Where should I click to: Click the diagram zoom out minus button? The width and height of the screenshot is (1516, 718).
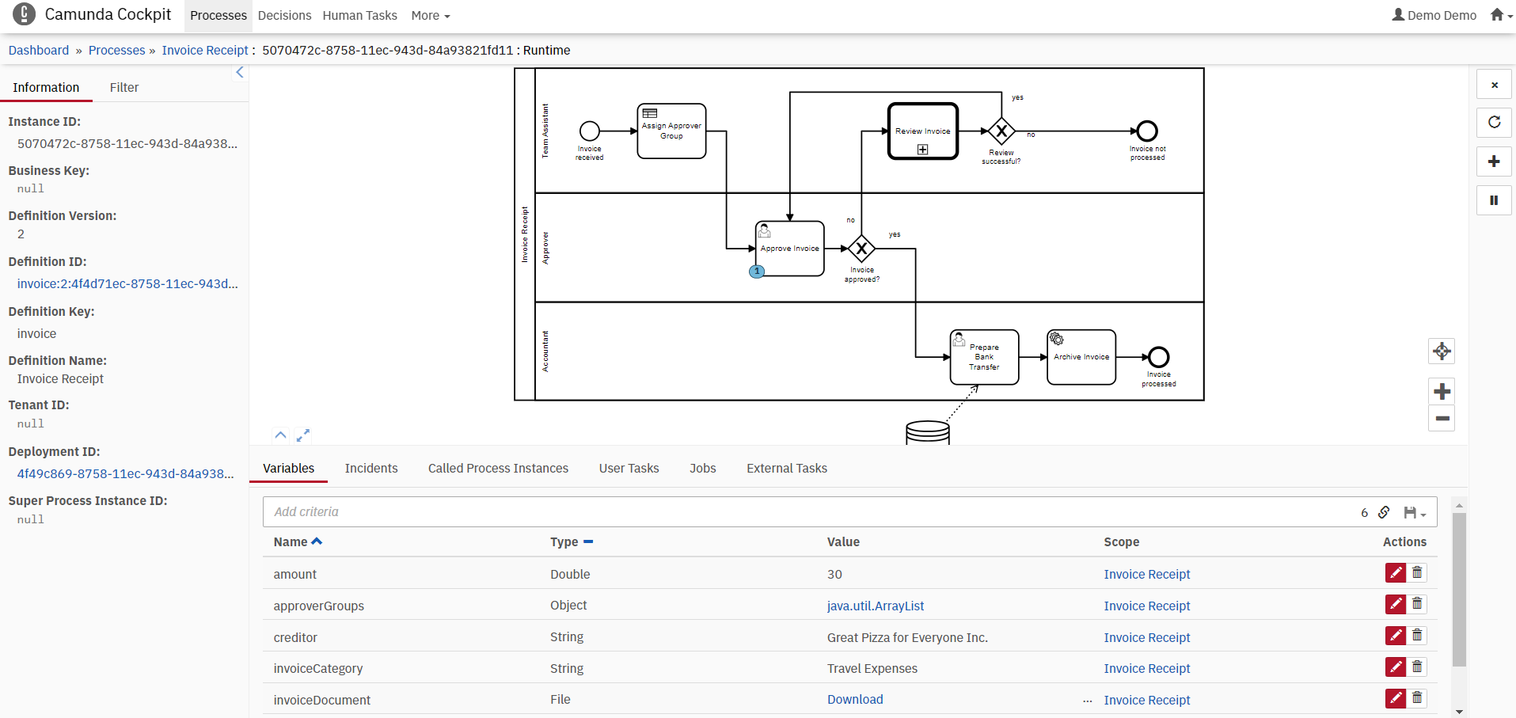click(x=1442, y=419)
